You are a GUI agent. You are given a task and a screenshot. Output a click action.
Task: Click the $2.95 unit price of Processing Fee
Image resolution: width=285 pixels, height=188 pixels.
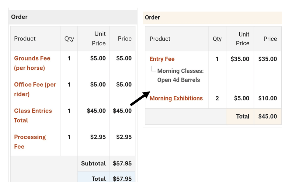point(98,137)
